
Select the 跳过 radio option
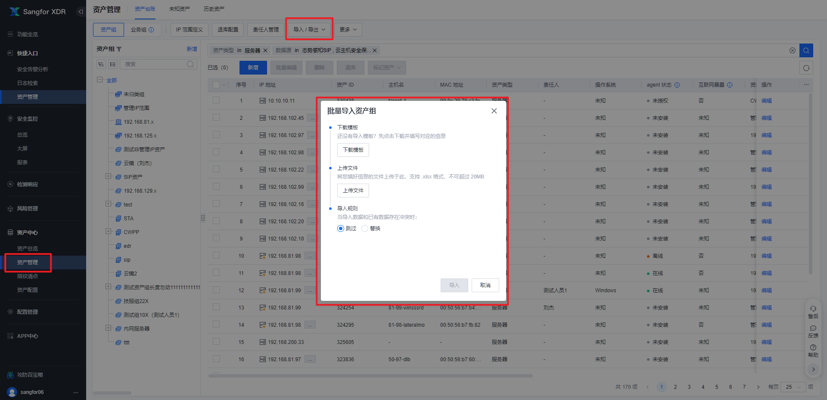[341, 228]
